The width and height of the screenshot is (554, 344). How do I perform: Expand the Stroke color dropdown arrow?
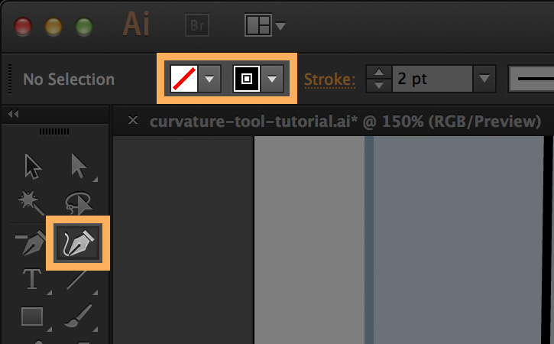click(x=273, y=79)
